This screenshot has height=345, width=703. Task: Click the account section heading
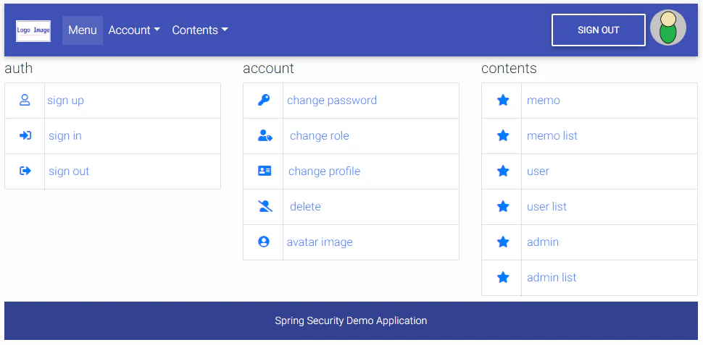268,69
